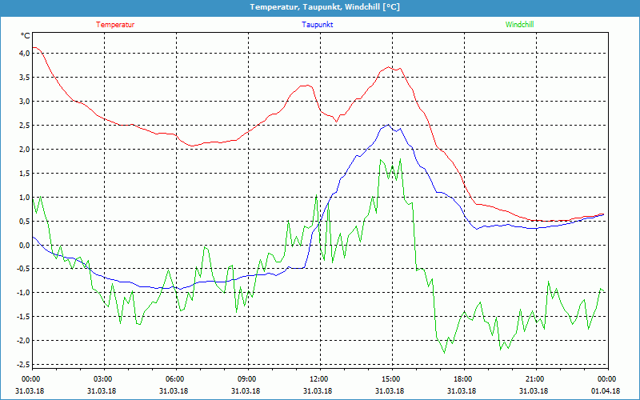The image size is (640, 400).
Task: Click the -2,0 y-axis value
Action: click(23, 340)
